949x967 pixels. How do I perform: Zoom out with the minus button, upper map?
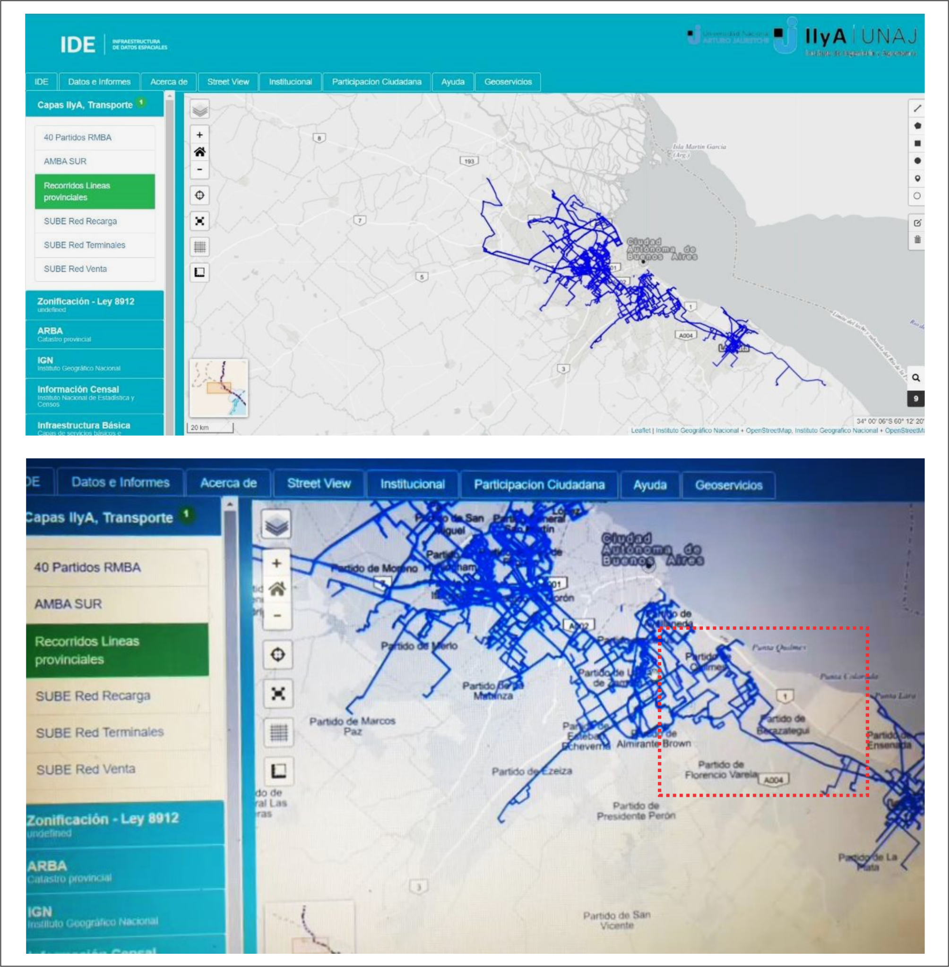click(200, 170)
